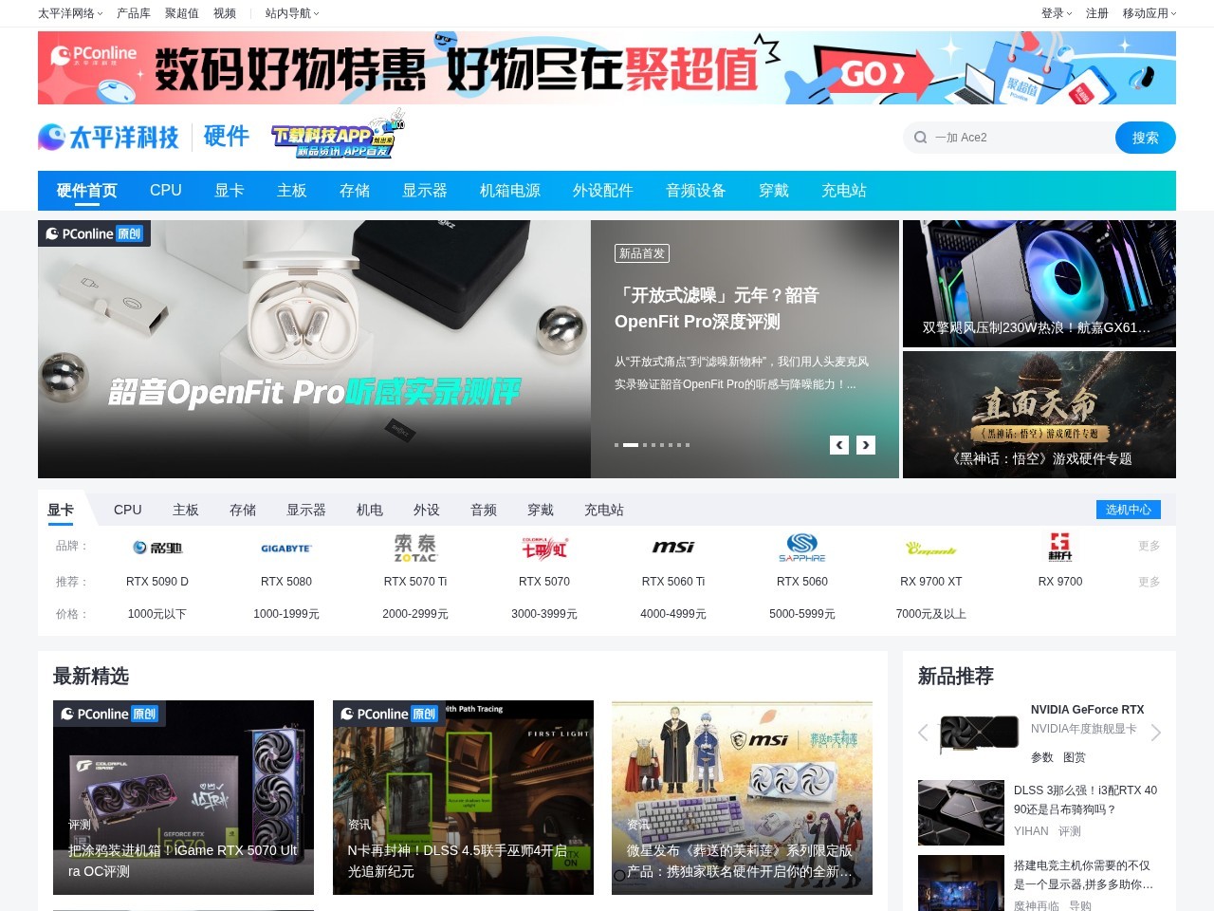
Task: Open the 选机中心 page
Action: (1128, 510)
